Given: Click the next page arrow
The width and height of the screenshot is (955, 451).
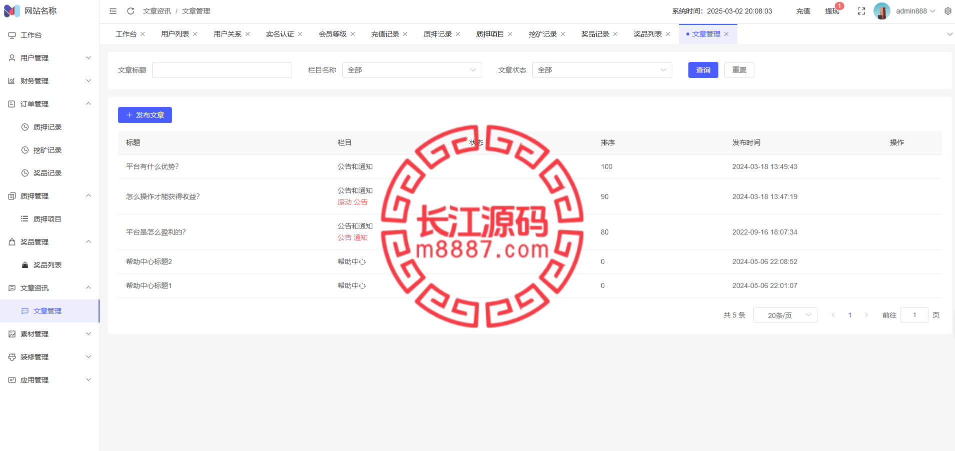Looking at the screenshot, I should (x=866, y=315).
